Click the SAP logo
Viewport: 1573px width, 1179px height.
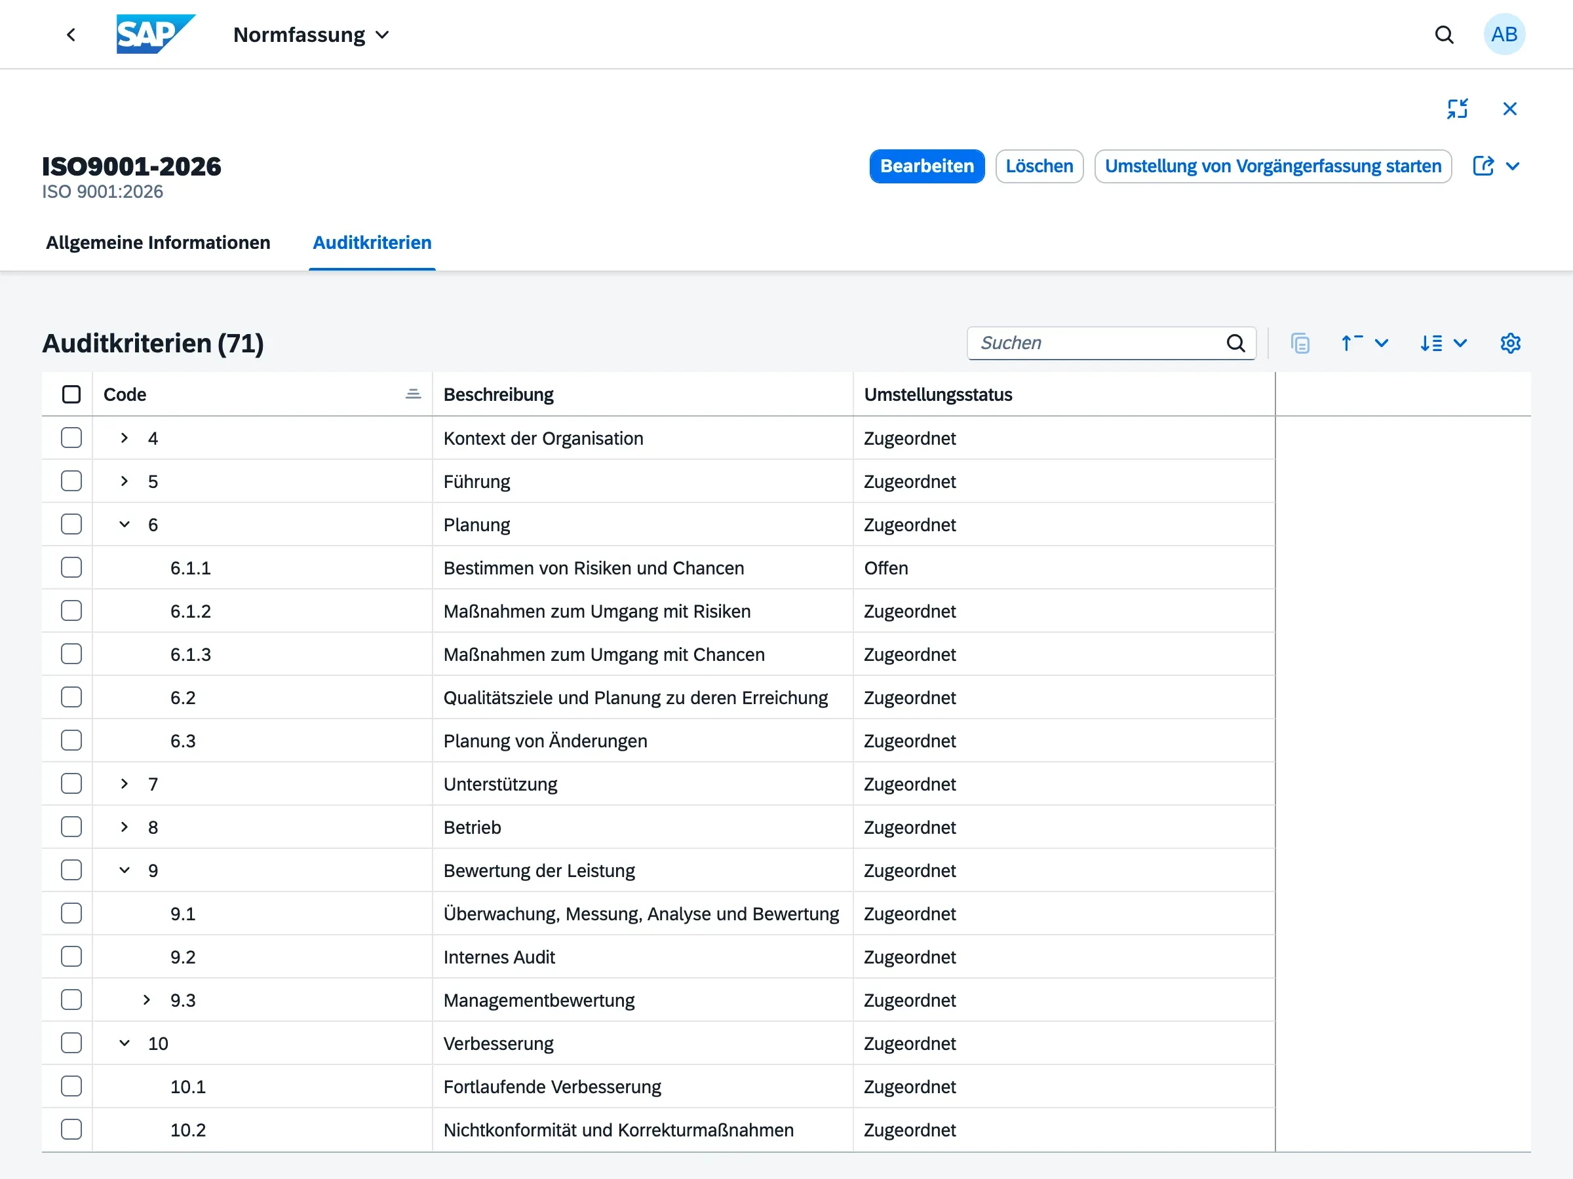click(x=156, y=34)
